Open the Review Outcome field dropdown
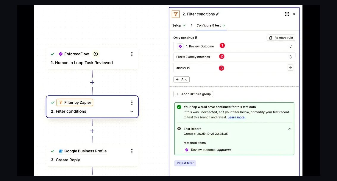 pos(234,46)
